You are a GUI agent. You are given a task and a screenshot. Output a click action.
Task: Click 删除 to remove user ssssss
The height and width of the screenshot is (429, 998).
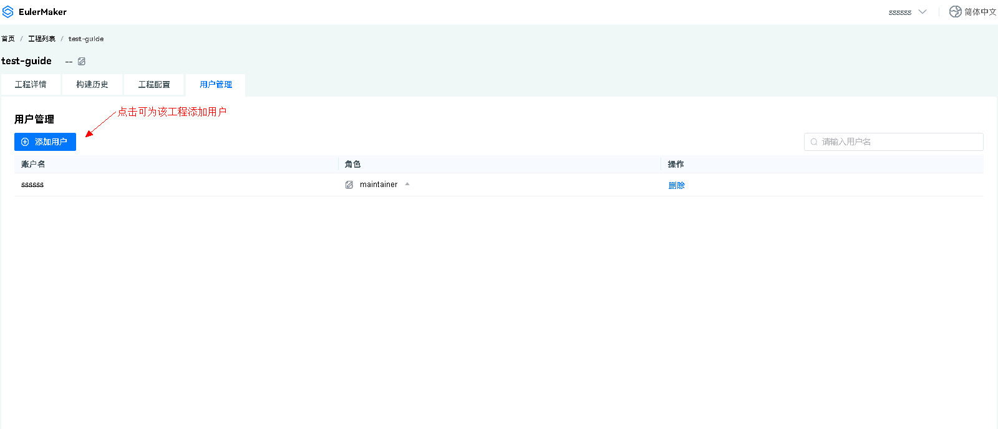pyautogui.click(x=677, y=185)
